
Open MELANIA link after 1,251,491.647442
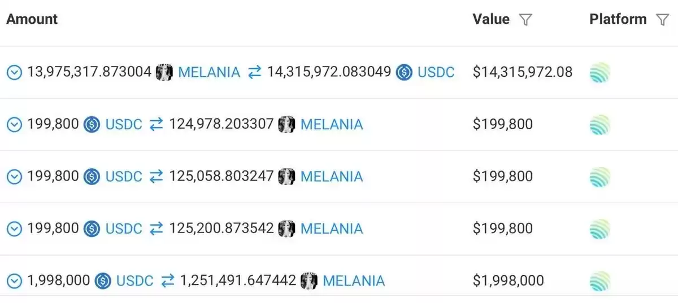354,281
